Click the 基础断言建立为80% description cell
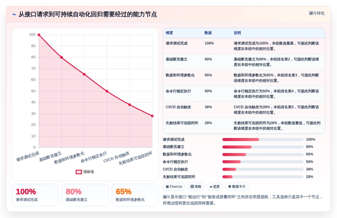The image size is (337, 218). 277,62
